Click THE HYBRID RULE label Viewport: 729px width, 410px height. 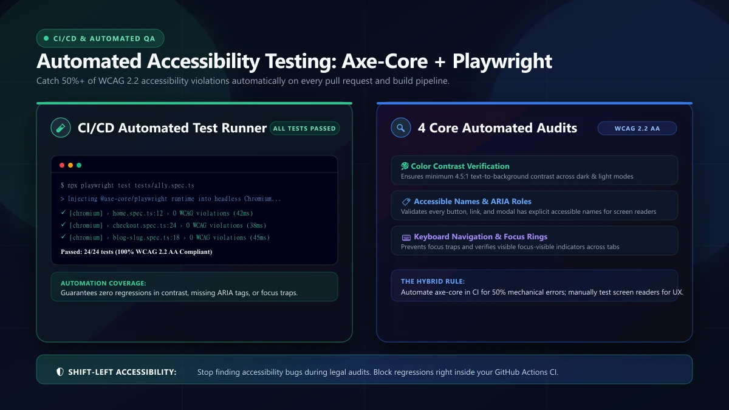tap(433, 282)
